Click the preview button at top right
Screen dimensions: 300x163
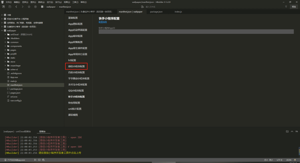[294, 7]
